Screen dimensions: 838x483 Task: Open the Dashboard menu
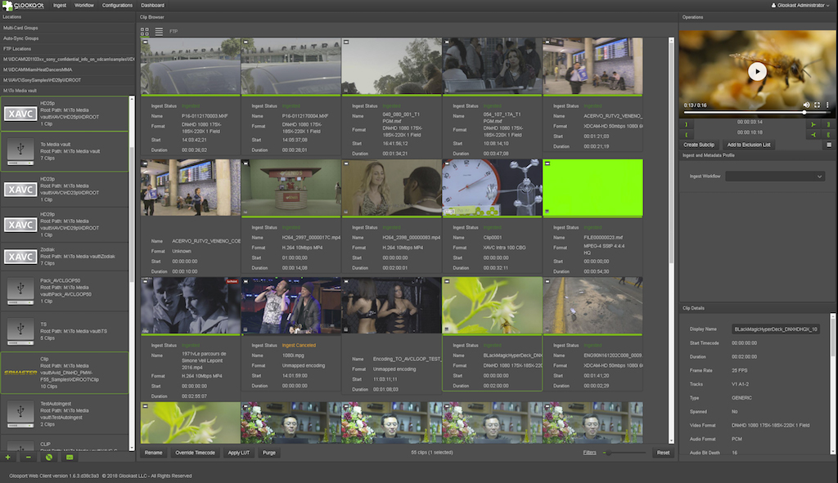click(x=153, y=6)
